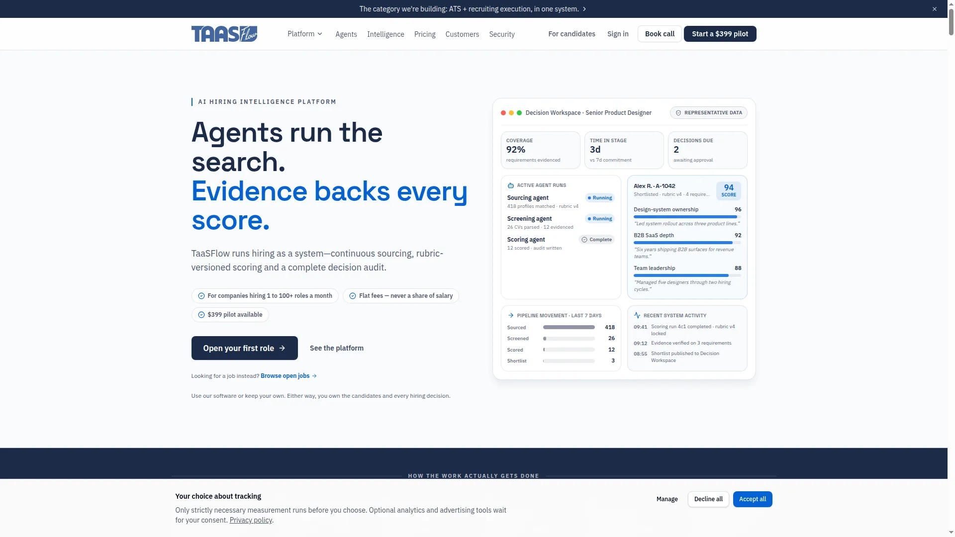Viewport: 955px width, 537px height.
Task: Dismiss the top announcement banner
Action: pyautogui.click(x=935, y=9)
